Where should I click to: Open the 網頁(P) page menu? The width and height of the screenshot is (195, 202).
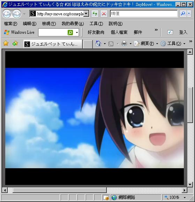pyautogui.click(x=146, y=44)
